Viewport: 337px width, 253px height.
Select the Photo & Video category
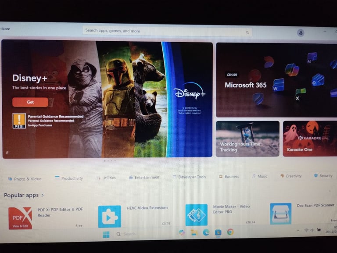pyautogui.click(x=25, y=179)
